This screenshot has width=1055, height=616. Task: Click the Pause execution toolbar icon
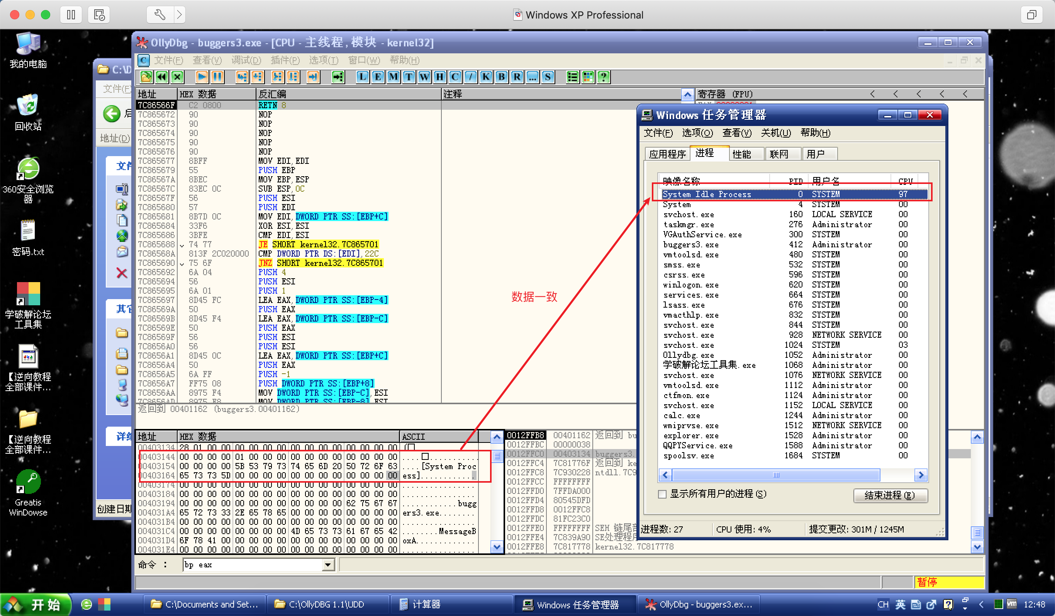tap(217, 77)
